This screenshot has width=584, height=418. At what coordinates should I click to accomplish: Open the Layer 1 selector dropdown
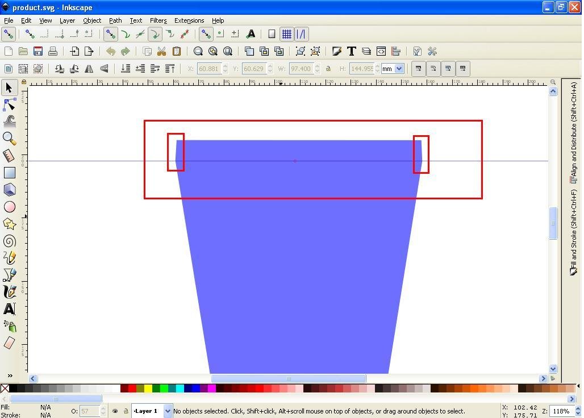pos(167,411)
